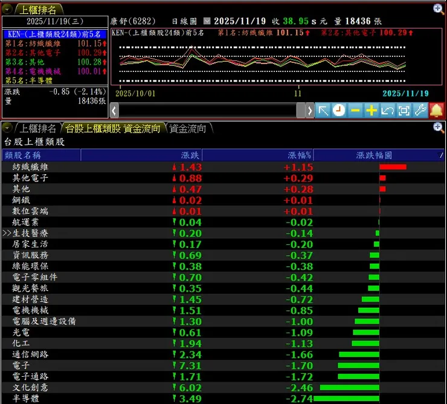Select 第3名:其他 in the ranking list
This screenshot has width=447, height=404.
point(56,62)
